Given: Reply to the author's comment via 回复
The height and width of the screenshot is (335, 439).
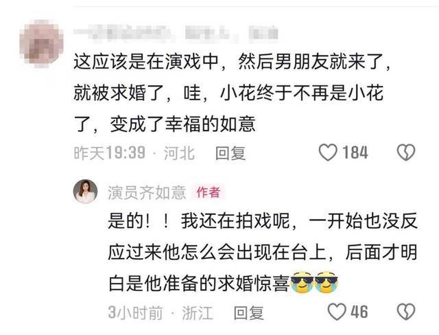Looking at the screenshot, I should (x=248, y=312).
